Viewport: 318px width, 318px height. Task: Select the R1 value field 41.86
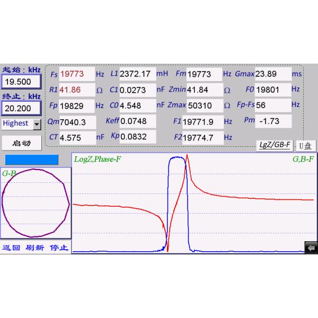76,90
